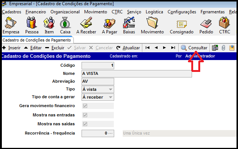Toggle Gera movimento financeiro checkbox
The width and height of the screenshot is (238, 149).
pyautogui.click(x=85, y=106)
